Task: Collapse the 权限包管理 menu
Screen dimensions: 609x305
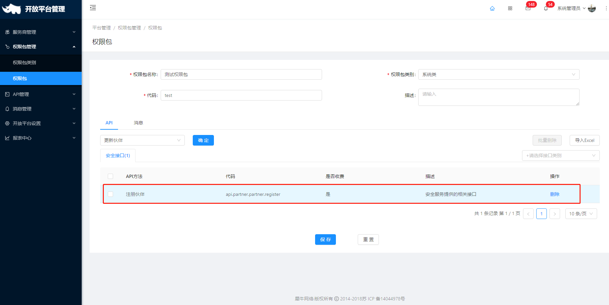Action: pos(41,47)
